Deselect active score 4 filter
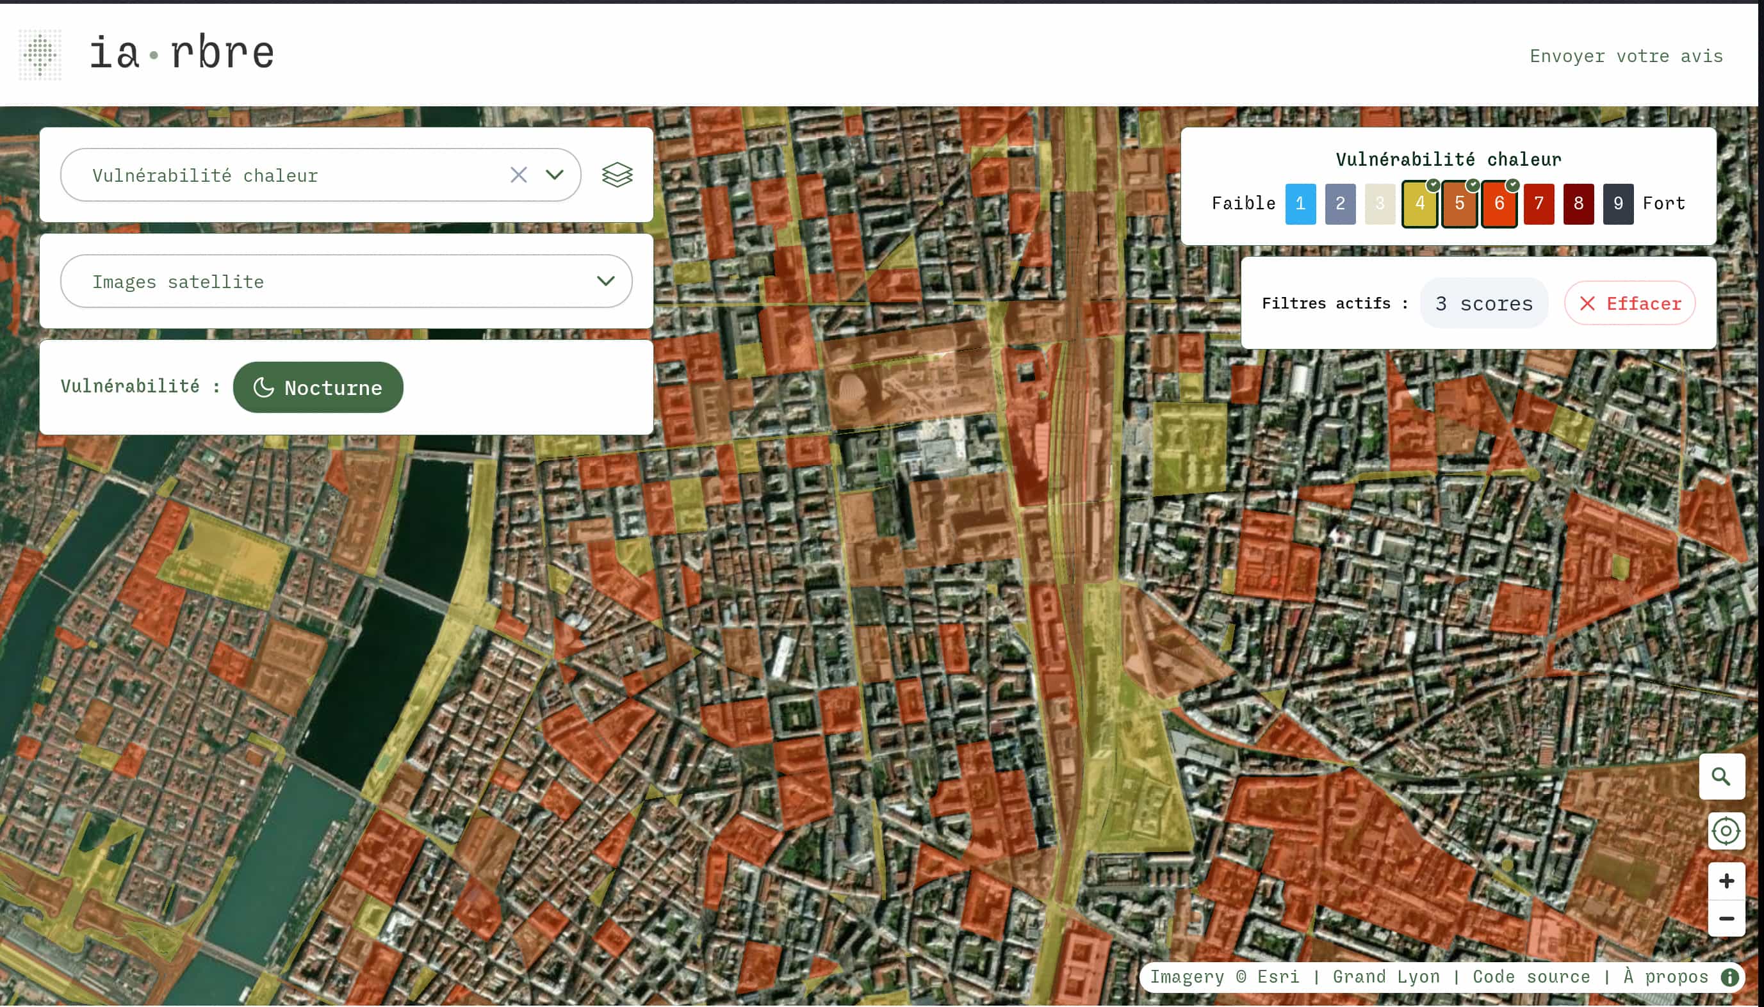Screen dimensions: 1764x1007 coord(1419,204)
